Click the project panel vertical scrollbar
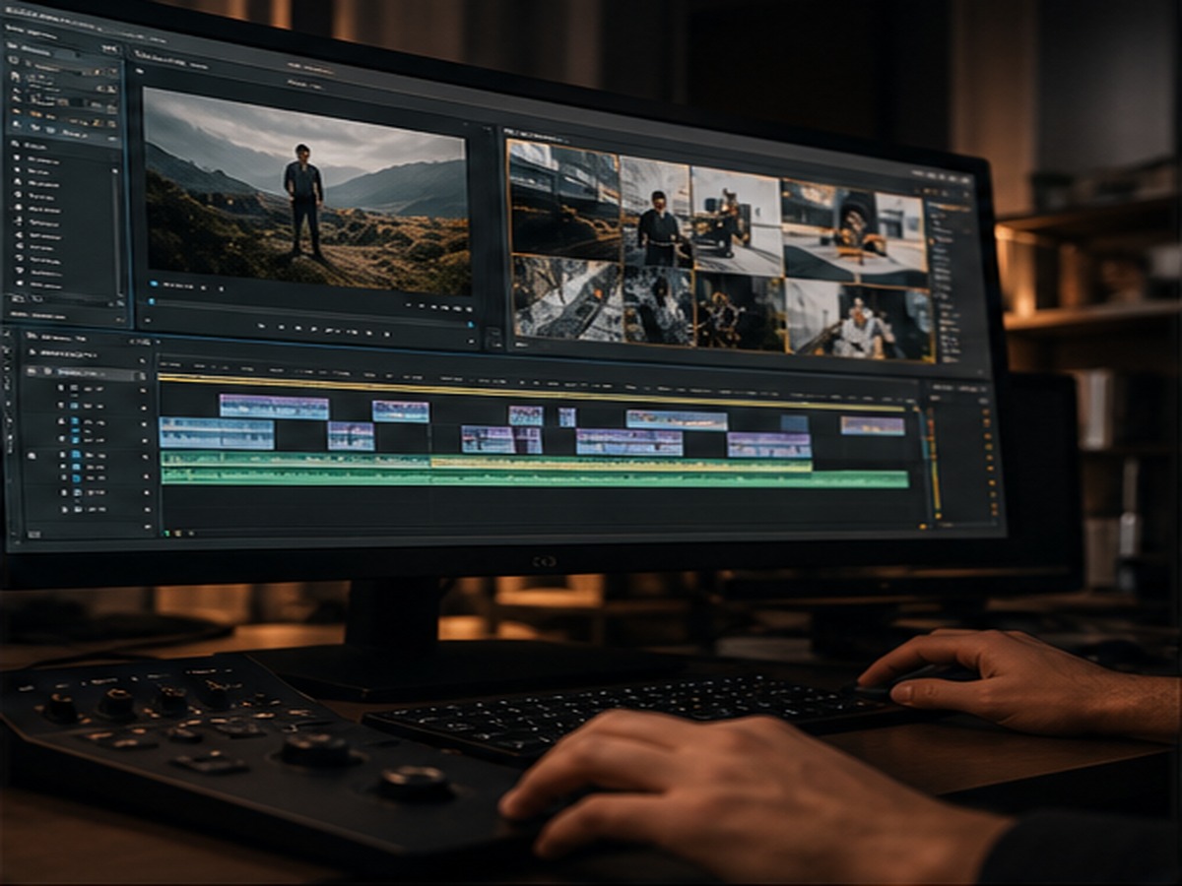 (117, 231)
